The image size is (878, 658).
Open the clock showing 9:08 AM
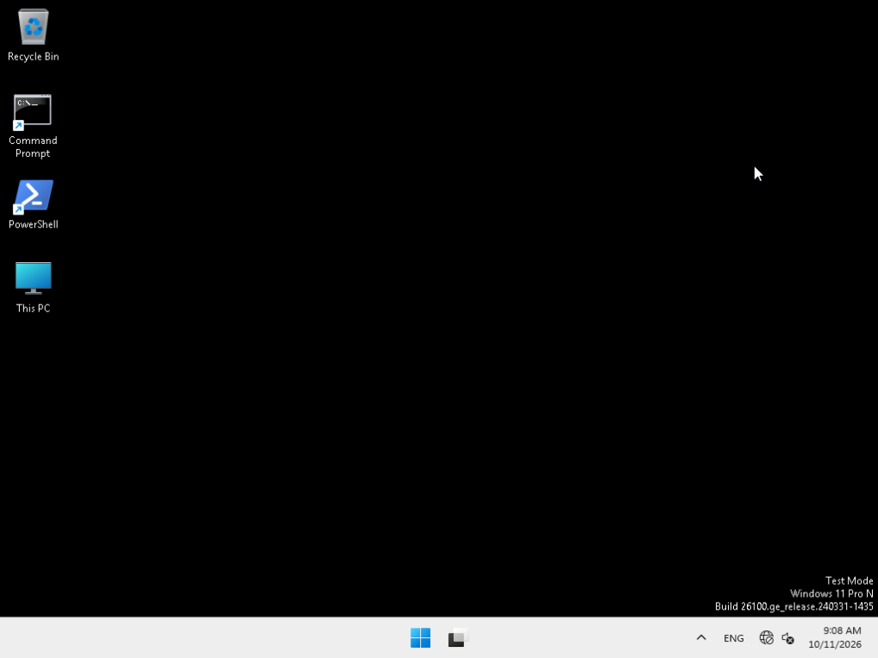(834, 638)
